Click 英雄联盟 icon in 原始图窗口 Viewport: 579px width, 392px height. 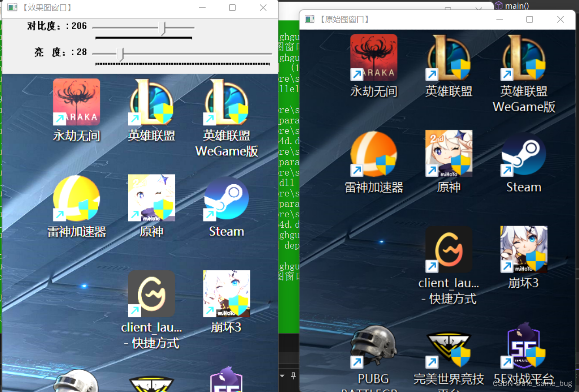(x=449, y=58)
